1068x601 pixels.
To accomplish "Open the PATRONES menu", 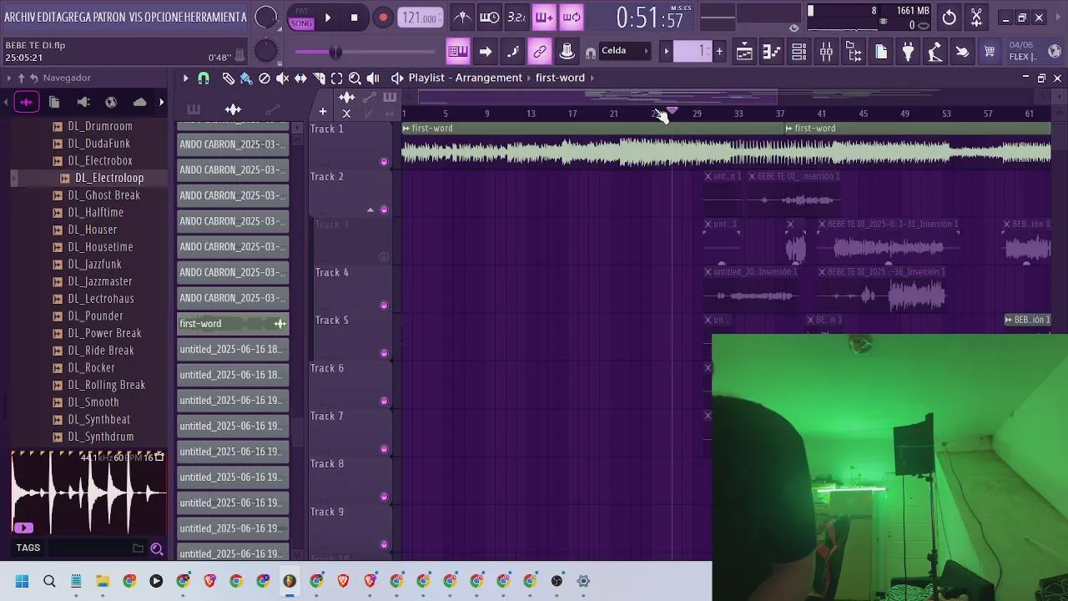I will point(109,18).
